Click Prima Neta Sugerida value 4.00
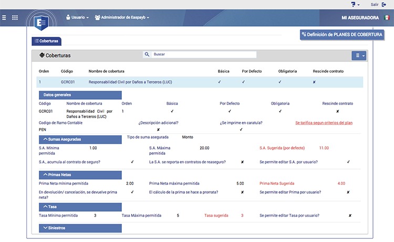 341,184
